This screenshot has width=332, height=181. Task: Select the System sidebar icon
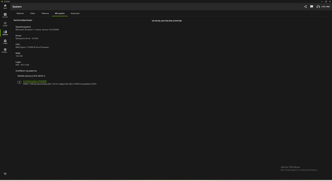(x=5, y=33)
